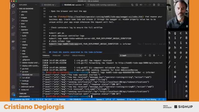The image size is (199, 112).
Task: Kill the terminal with trash icon
Action: (154, 55)
